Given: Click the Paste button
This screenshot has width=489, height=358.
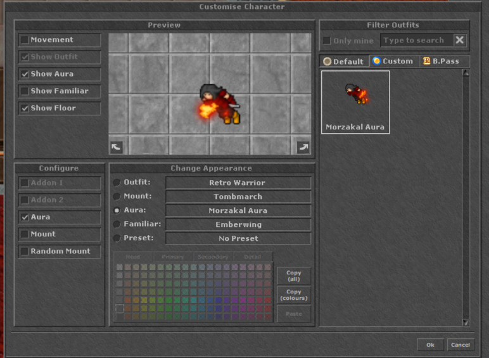Looking at the screenshot, I should [294, 314].
